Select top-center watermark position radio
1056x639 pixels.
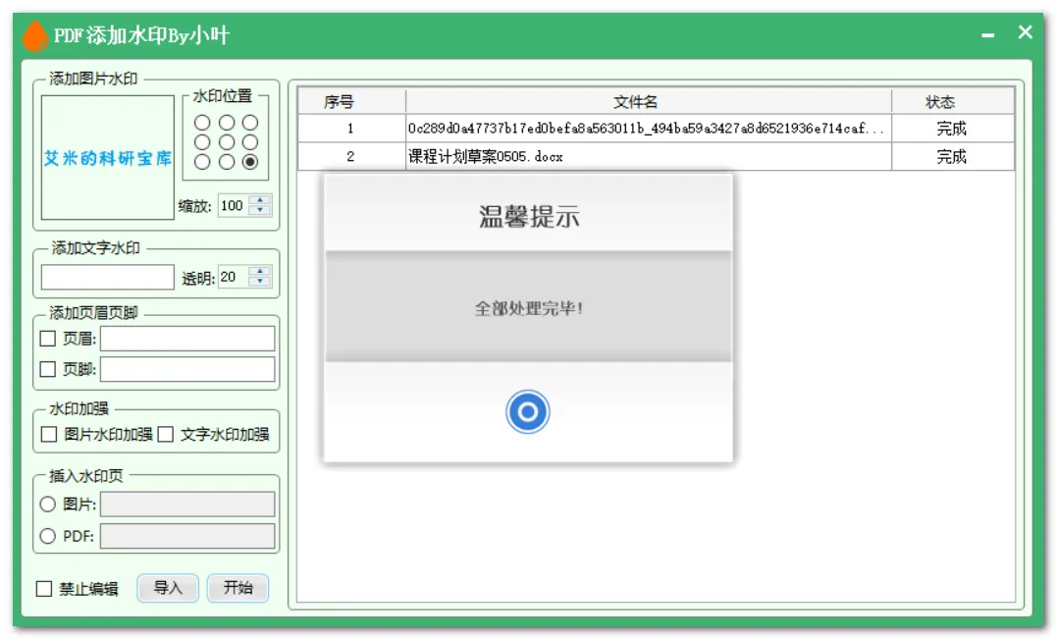pos(227,123)
